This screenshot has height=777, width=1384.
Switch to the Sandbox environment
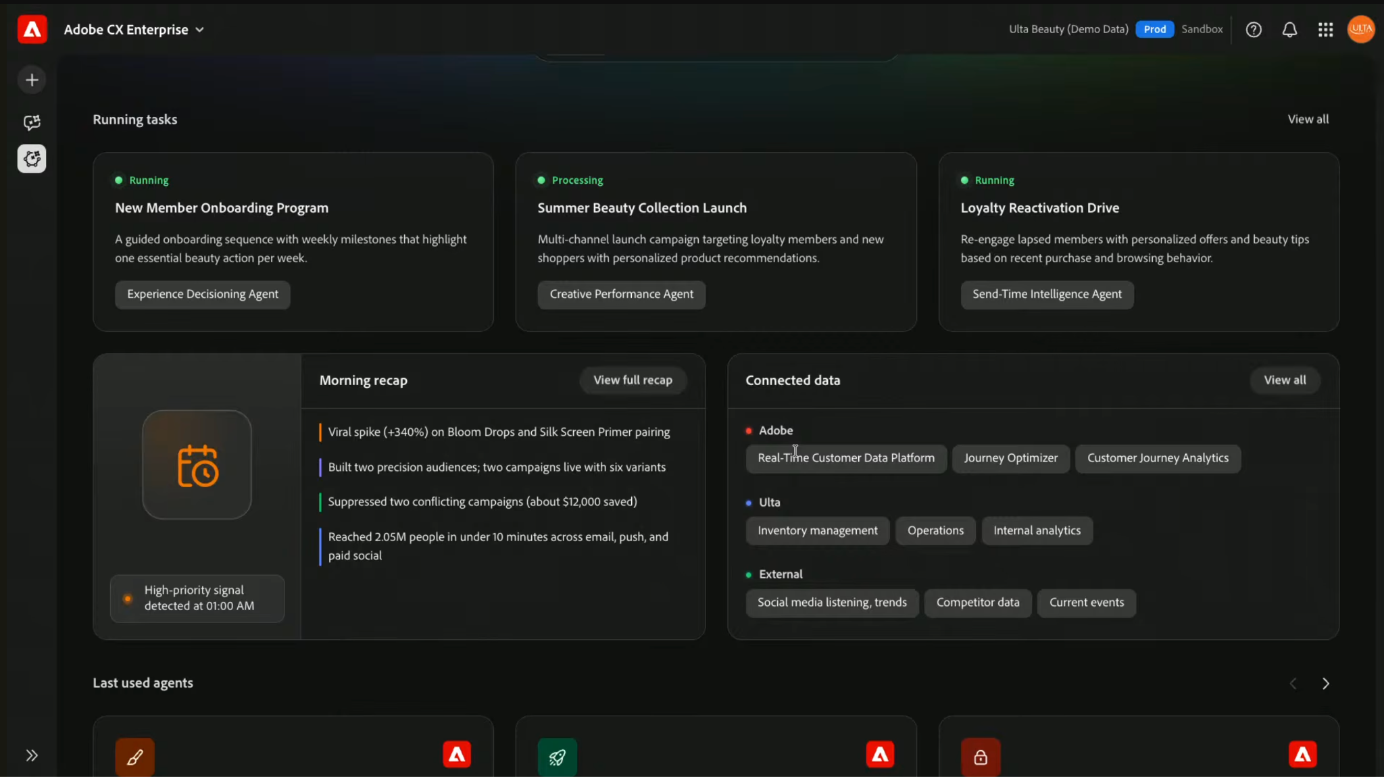click(1202, 29)
